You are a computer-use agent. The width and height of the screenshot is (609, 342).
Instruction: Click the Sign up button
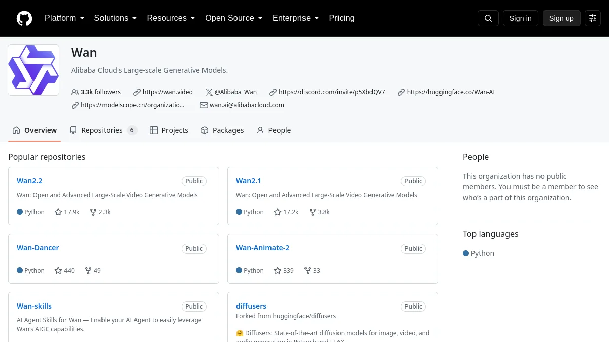point(561,18)
